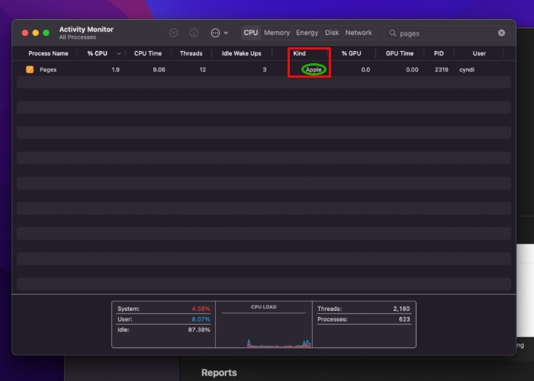534x381 pixels.
Task: Click the CPU Load graph
Action: point(264,328)
